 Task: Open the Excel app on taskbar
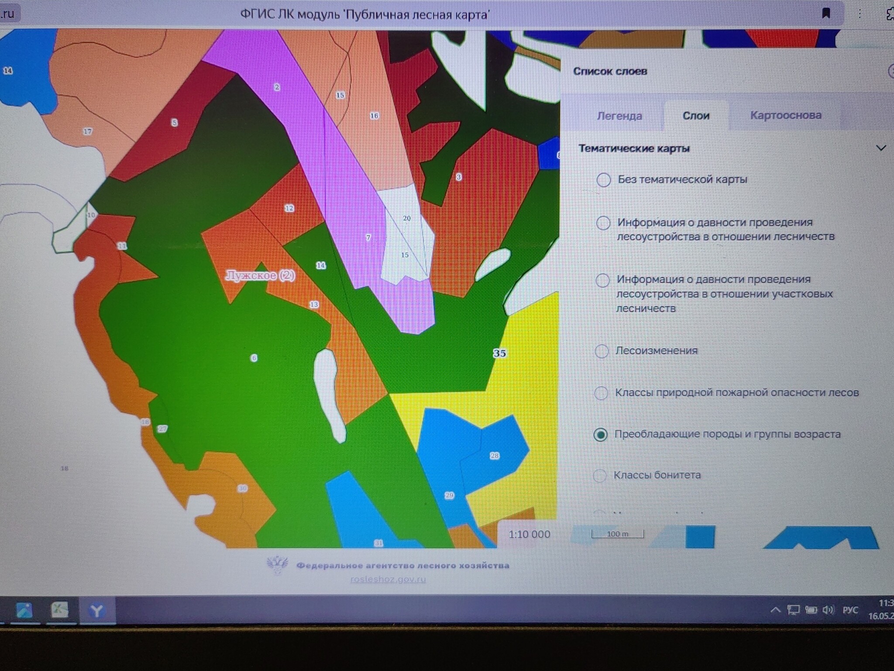pyautogui.click(x=60, y=609)
